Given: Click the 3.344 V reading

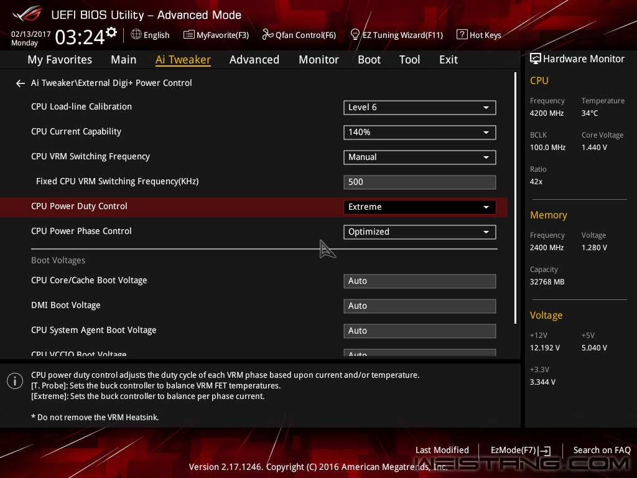Looking at the screenshot, I should click(x=542, y=382).
